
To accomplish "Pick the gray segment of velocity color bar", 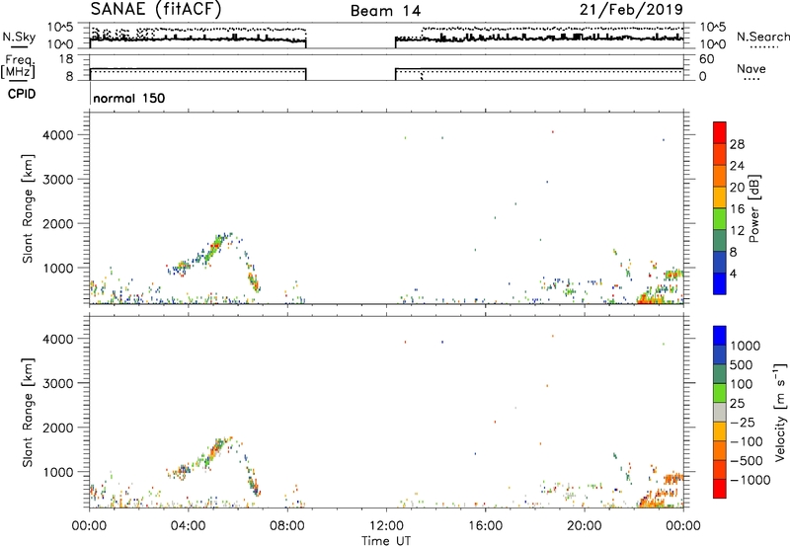I will click(x=720, y=412).
